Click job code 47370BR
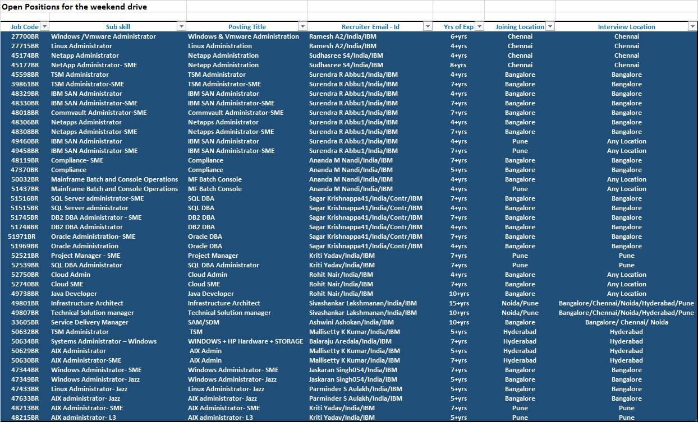This screenshot has height=422, width=698. pos(25,170)
